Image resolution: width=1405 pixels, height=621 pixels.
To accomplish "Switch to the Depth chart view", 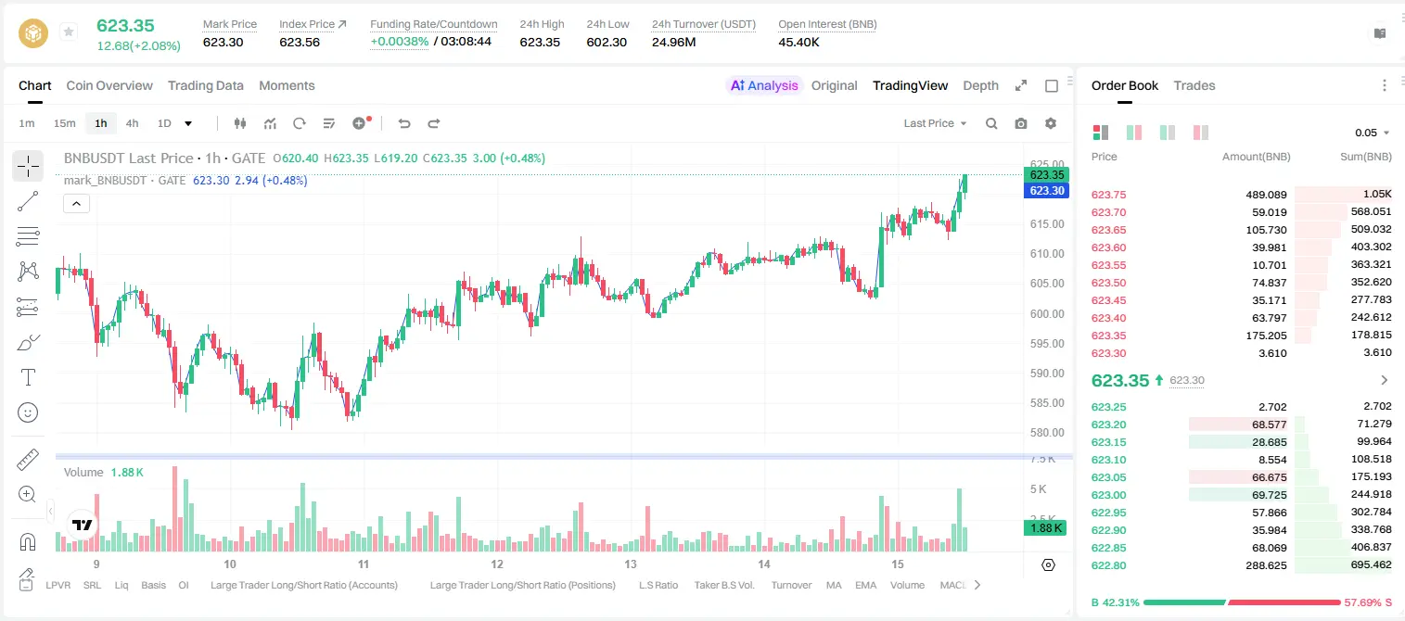I will 980,85.
